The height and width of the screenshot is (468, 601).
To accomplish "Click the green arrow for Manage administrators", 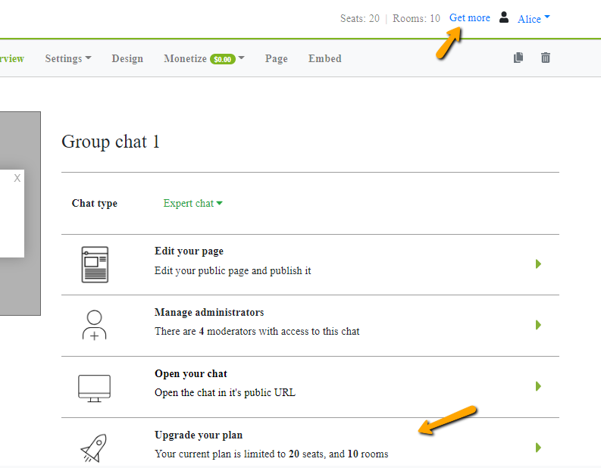I will point(538,325).
